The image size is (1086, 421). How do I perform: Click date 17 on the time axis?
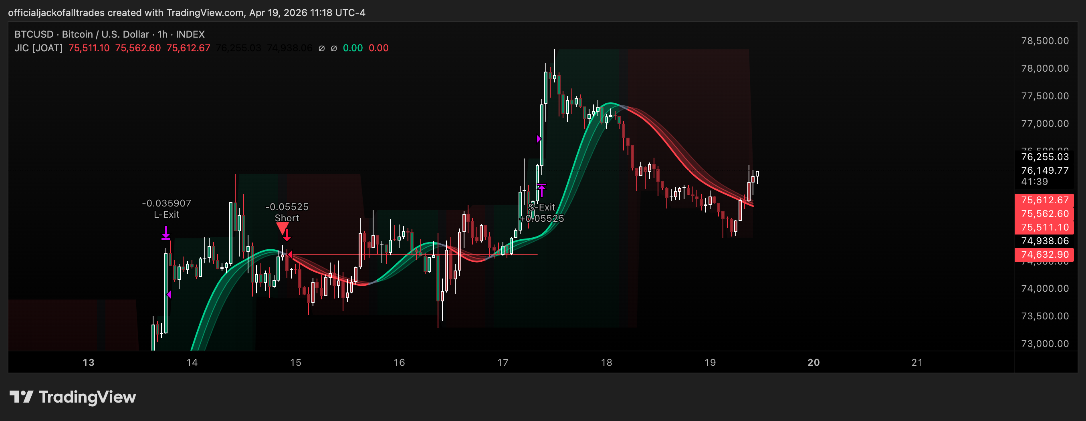click(503, 363)
